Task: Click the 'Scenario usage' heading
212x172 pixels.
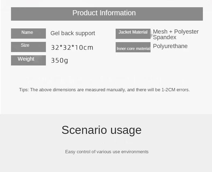Action: click(x=101, y=130)
